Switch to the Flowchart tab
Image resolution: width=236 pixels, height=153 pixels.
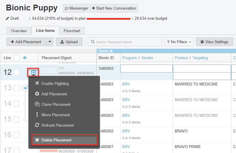(x=72, y=31)
